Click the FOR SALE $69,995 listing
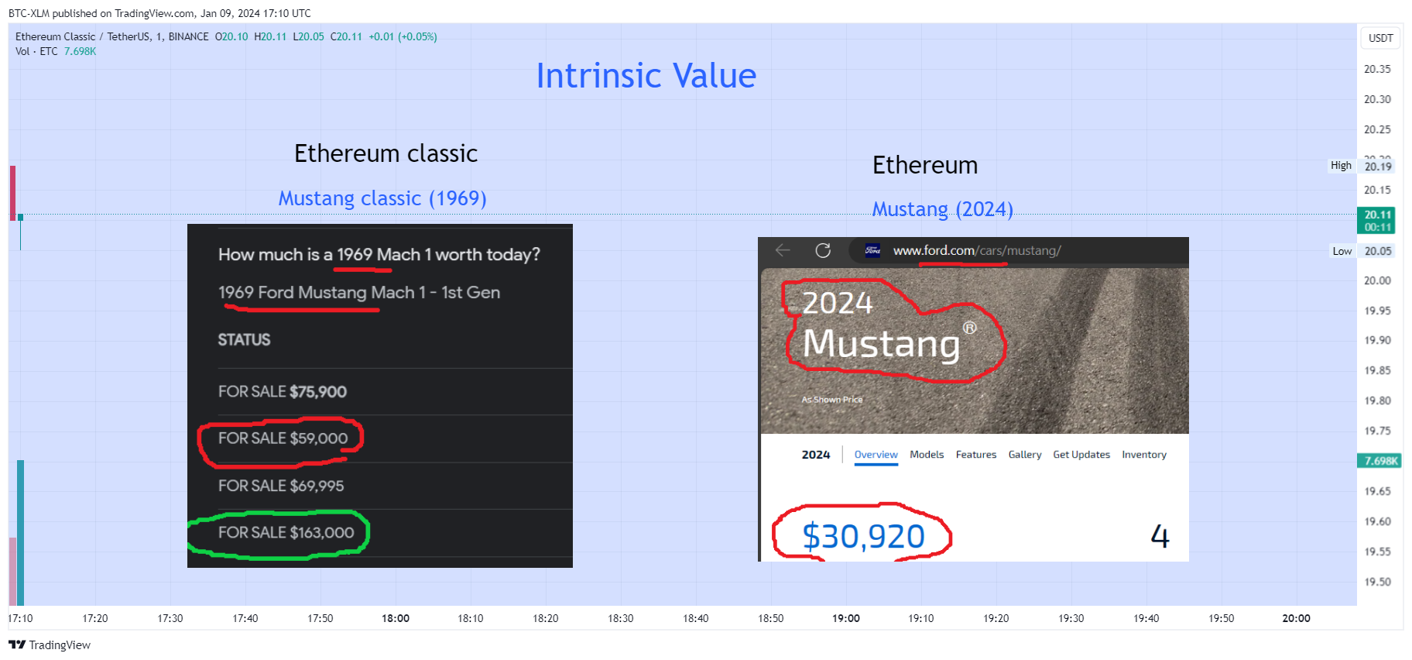 [281, 486]
